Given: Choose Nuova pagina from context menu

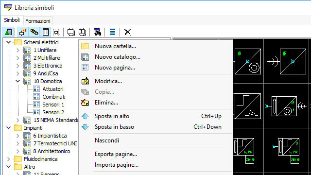Looking at the screenshot, I should click(155, 68).
